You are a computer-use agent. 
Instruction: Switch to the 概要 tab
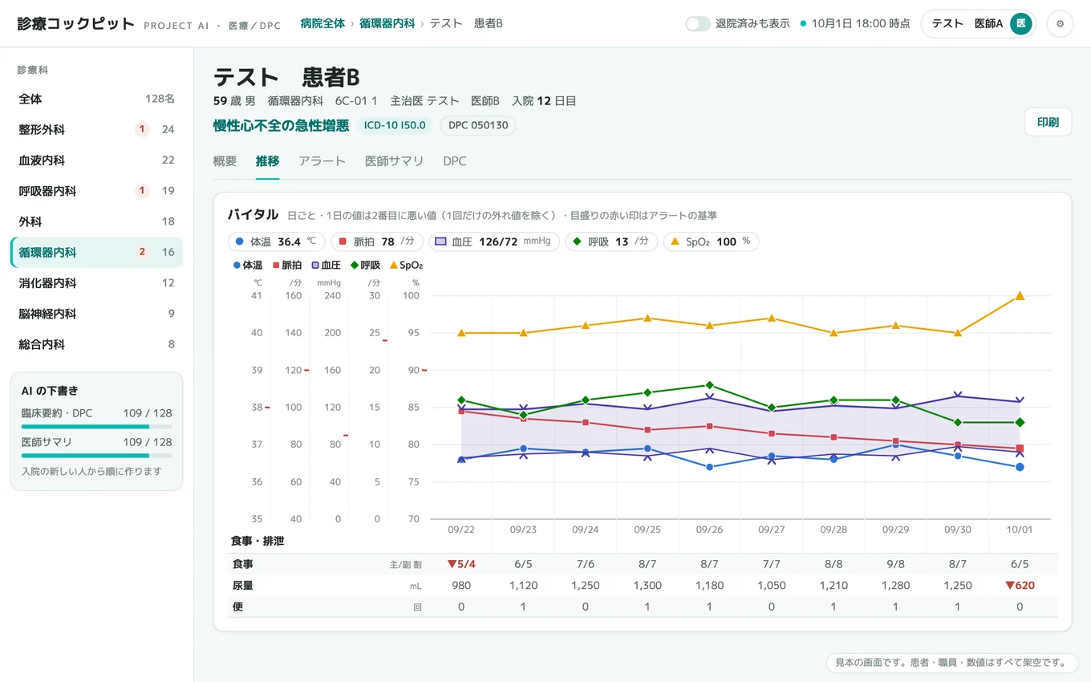(x=225, y=161)
